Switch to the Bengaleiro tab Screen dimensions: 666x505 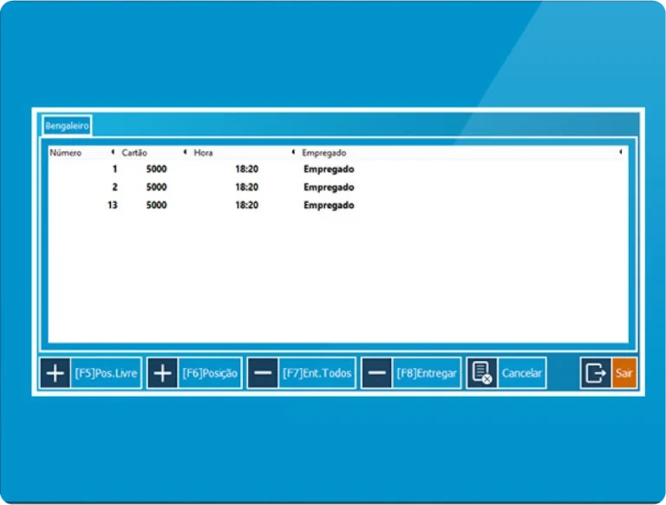pyautogui.click(x=67, y=126)
